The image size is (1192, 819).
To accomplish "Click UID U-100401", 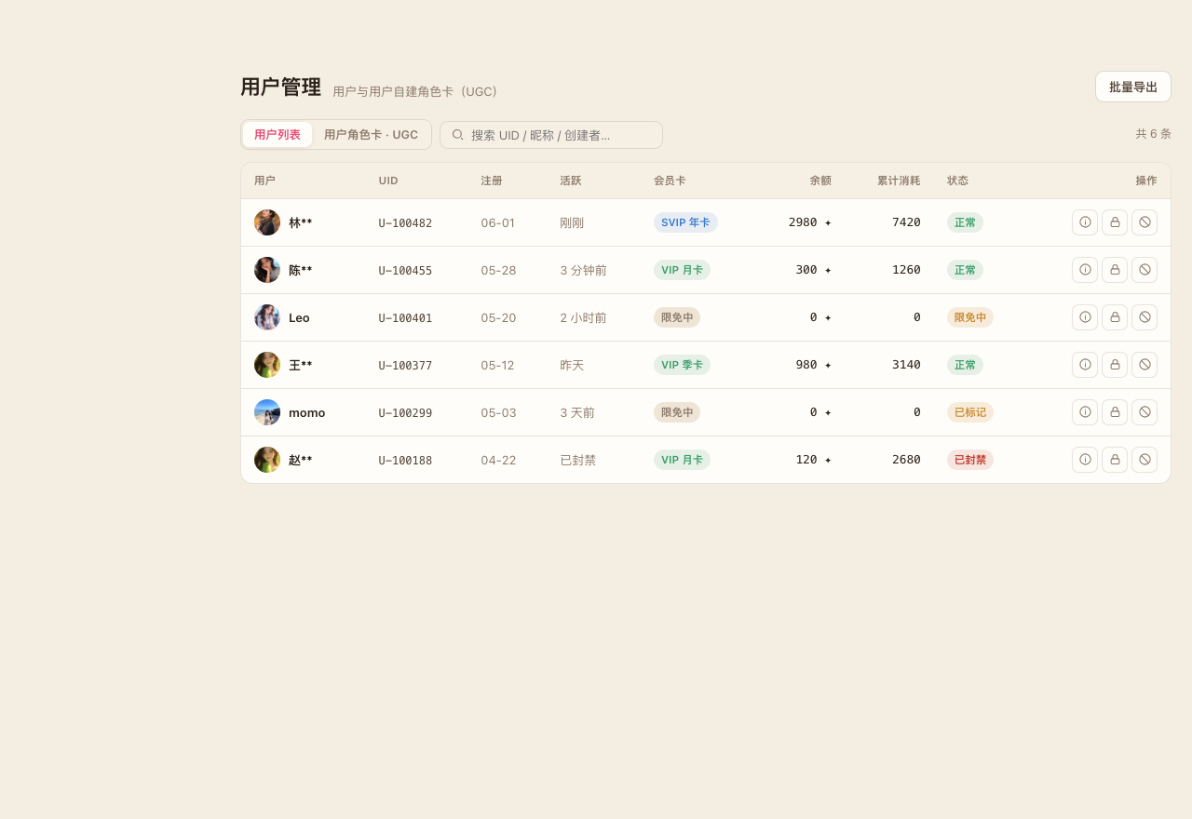I will pyautogui.click(x=405, y=318).
